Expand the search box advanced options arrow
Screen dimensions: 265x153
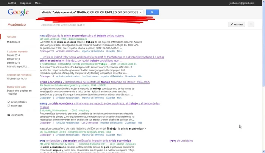point(140,12)
